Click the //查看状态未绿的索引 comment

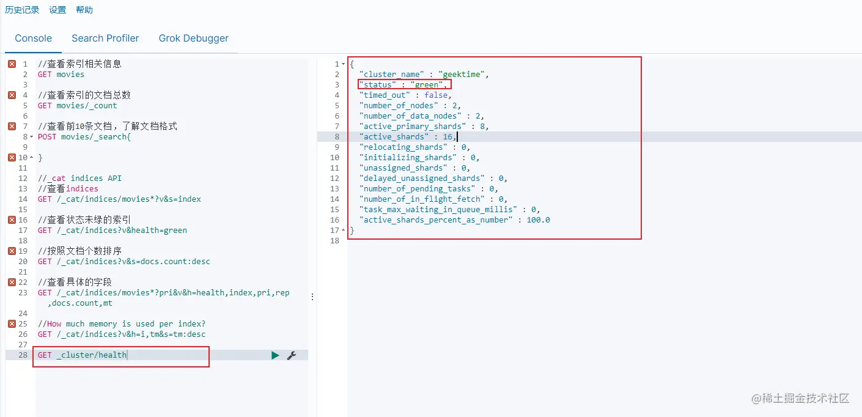click(x=84, y=220)
